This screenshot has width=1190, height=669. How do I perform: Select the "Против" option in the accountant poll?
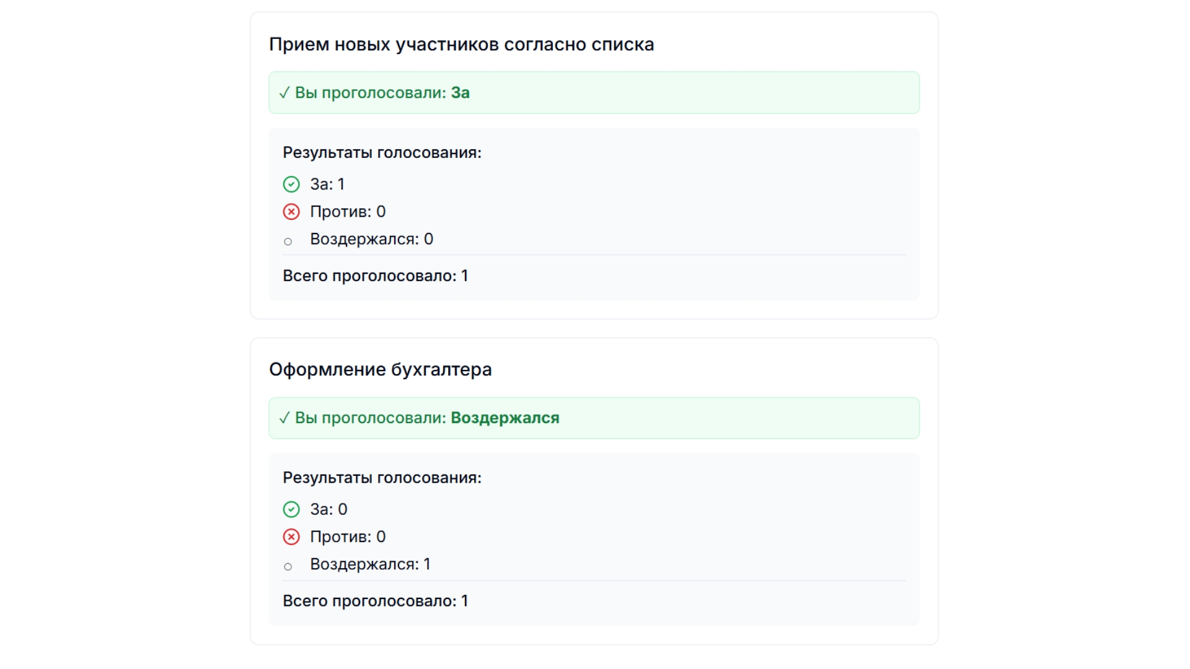pyautogui.click(x=347, y=536)
